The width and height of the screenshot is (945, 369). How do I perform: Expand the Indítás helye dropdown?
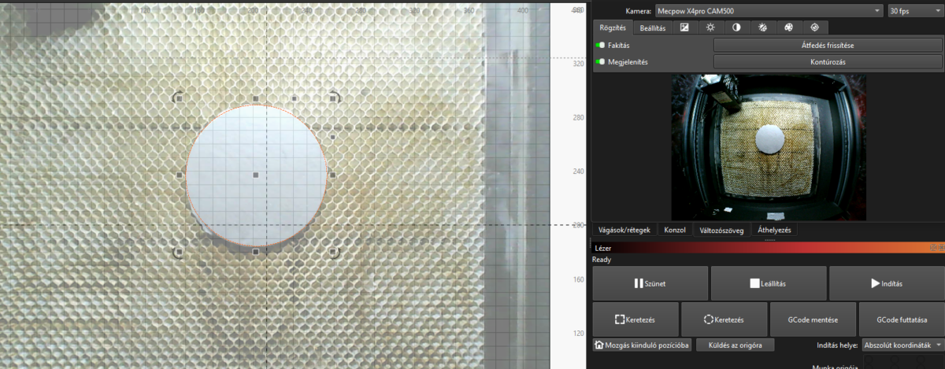902,345
